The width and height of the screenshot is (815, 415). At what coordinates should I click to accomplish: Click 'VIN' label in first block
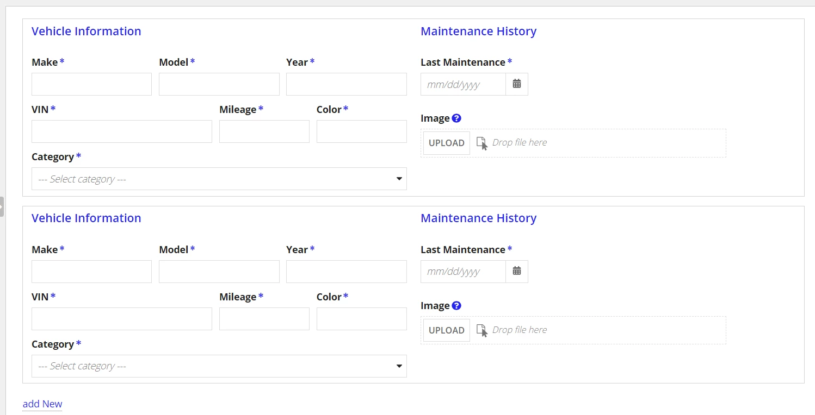40,109
